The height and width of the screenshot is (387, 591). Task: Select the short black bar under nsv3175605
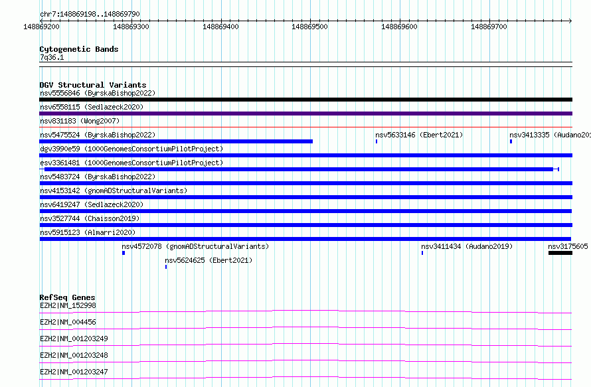[x=560, y=253]
